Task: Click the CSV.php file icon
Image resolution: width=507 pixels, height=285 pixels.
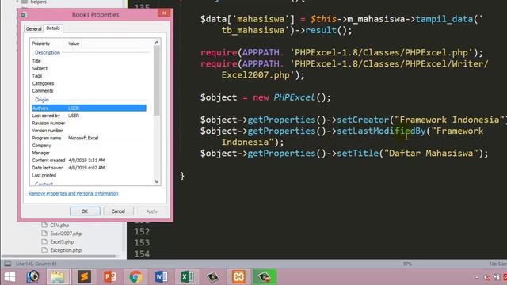Action: point(44,225)
